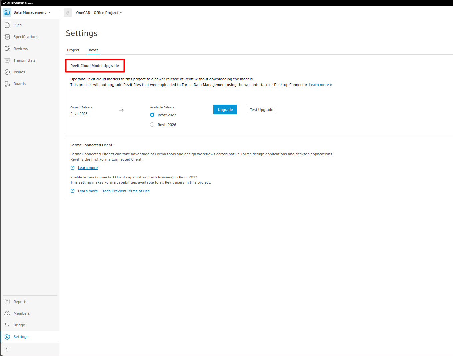
Task: Click the arrow between current and available release
Action: 121,110
